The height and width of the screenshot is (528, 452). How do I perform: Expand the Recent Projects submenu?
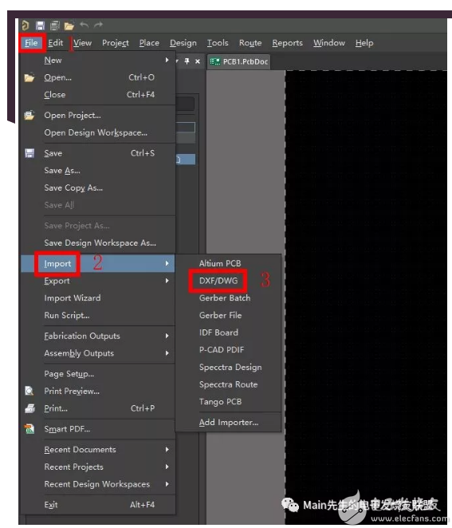coord(98,467)
